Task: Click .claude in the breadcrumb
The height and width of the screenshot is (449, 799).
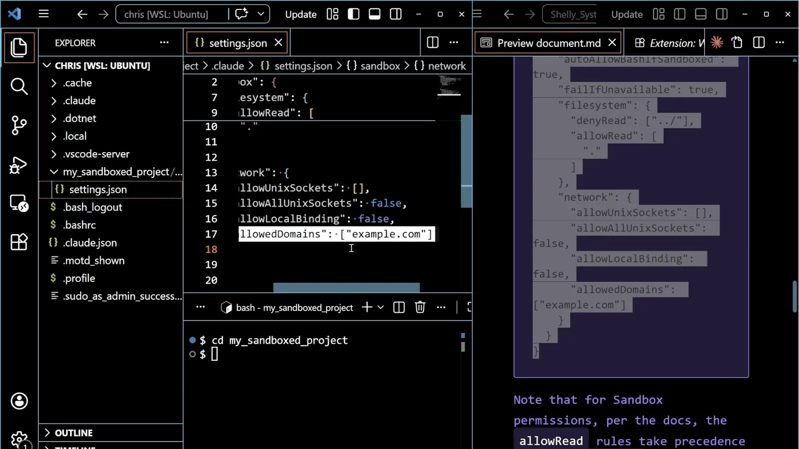Action: tap(228, 66)
